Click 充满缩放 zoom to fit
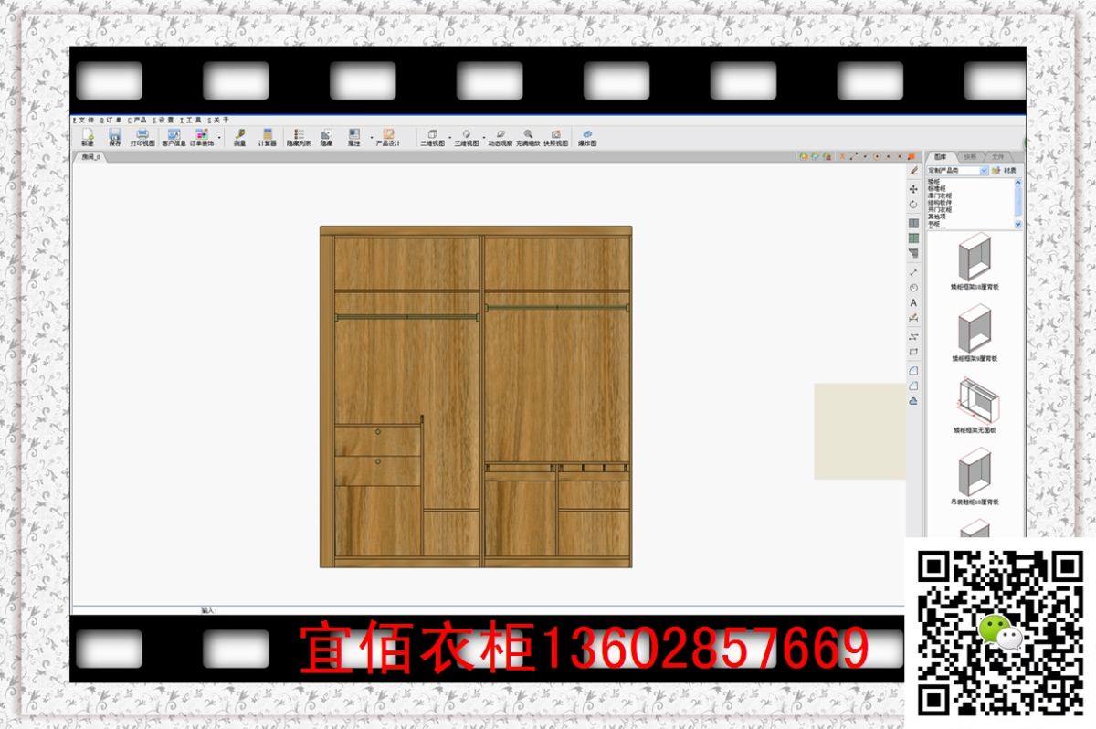This screenshot has height=729, width=1096. pyautogui.click(x=528, y=137)
